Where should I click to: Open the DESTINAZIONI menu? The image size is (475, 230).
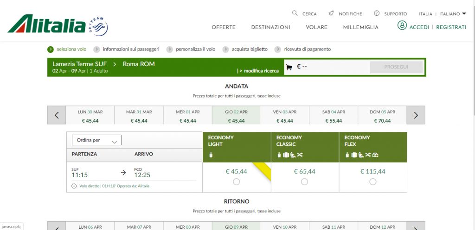[270, 27]
